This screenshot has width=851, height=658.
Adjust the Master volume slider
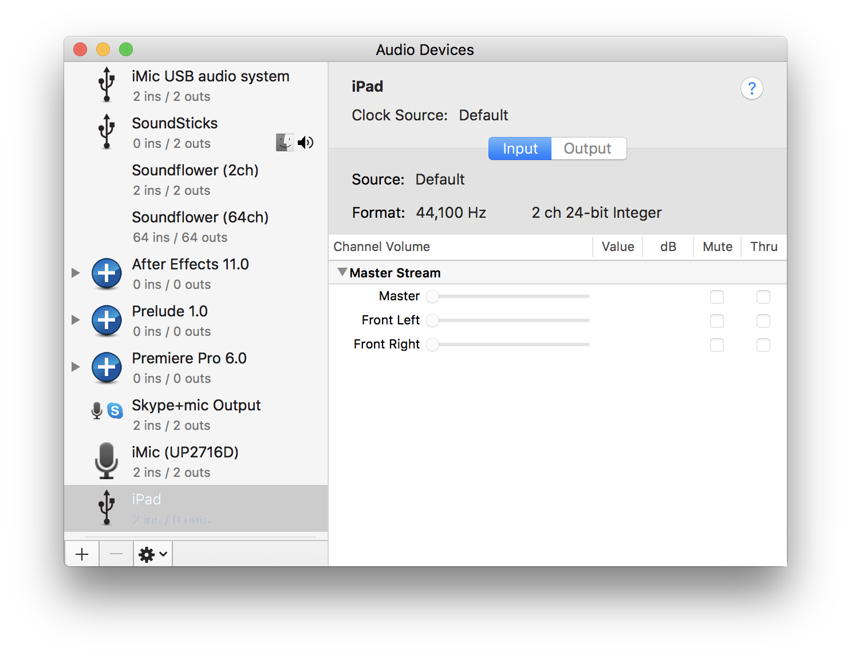[508, 296]
